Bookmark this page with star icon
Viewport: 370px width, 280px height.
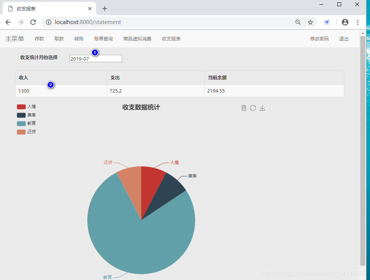310,22
